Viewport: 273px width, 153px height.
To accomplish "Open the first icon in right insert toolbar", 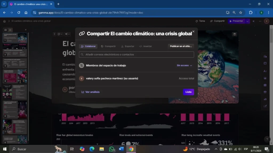I will click(265, 56).
